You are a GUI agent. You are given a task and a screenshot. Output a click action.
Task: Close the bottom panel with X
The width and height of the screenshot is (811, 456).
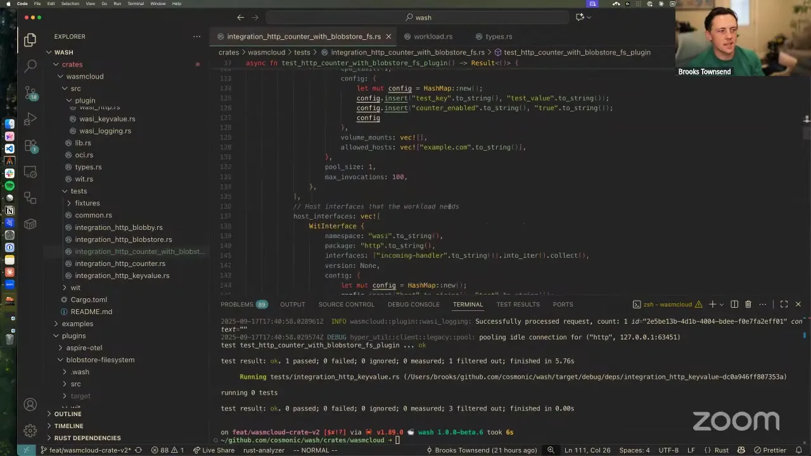point(798,305)
